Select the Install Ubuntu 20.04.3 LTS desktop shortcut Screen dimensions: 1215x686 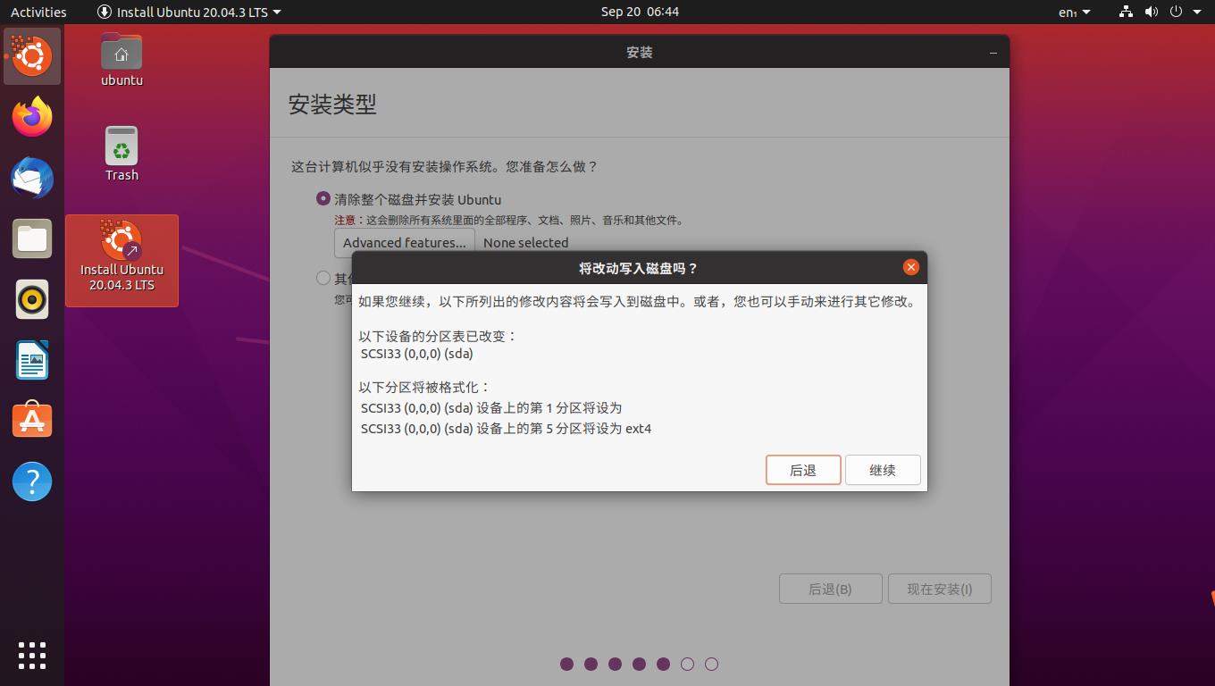click(x=121, y=259)
